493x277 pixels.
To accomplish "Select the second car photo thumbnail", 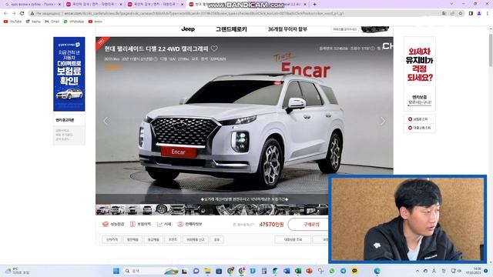I will [118, 209].
